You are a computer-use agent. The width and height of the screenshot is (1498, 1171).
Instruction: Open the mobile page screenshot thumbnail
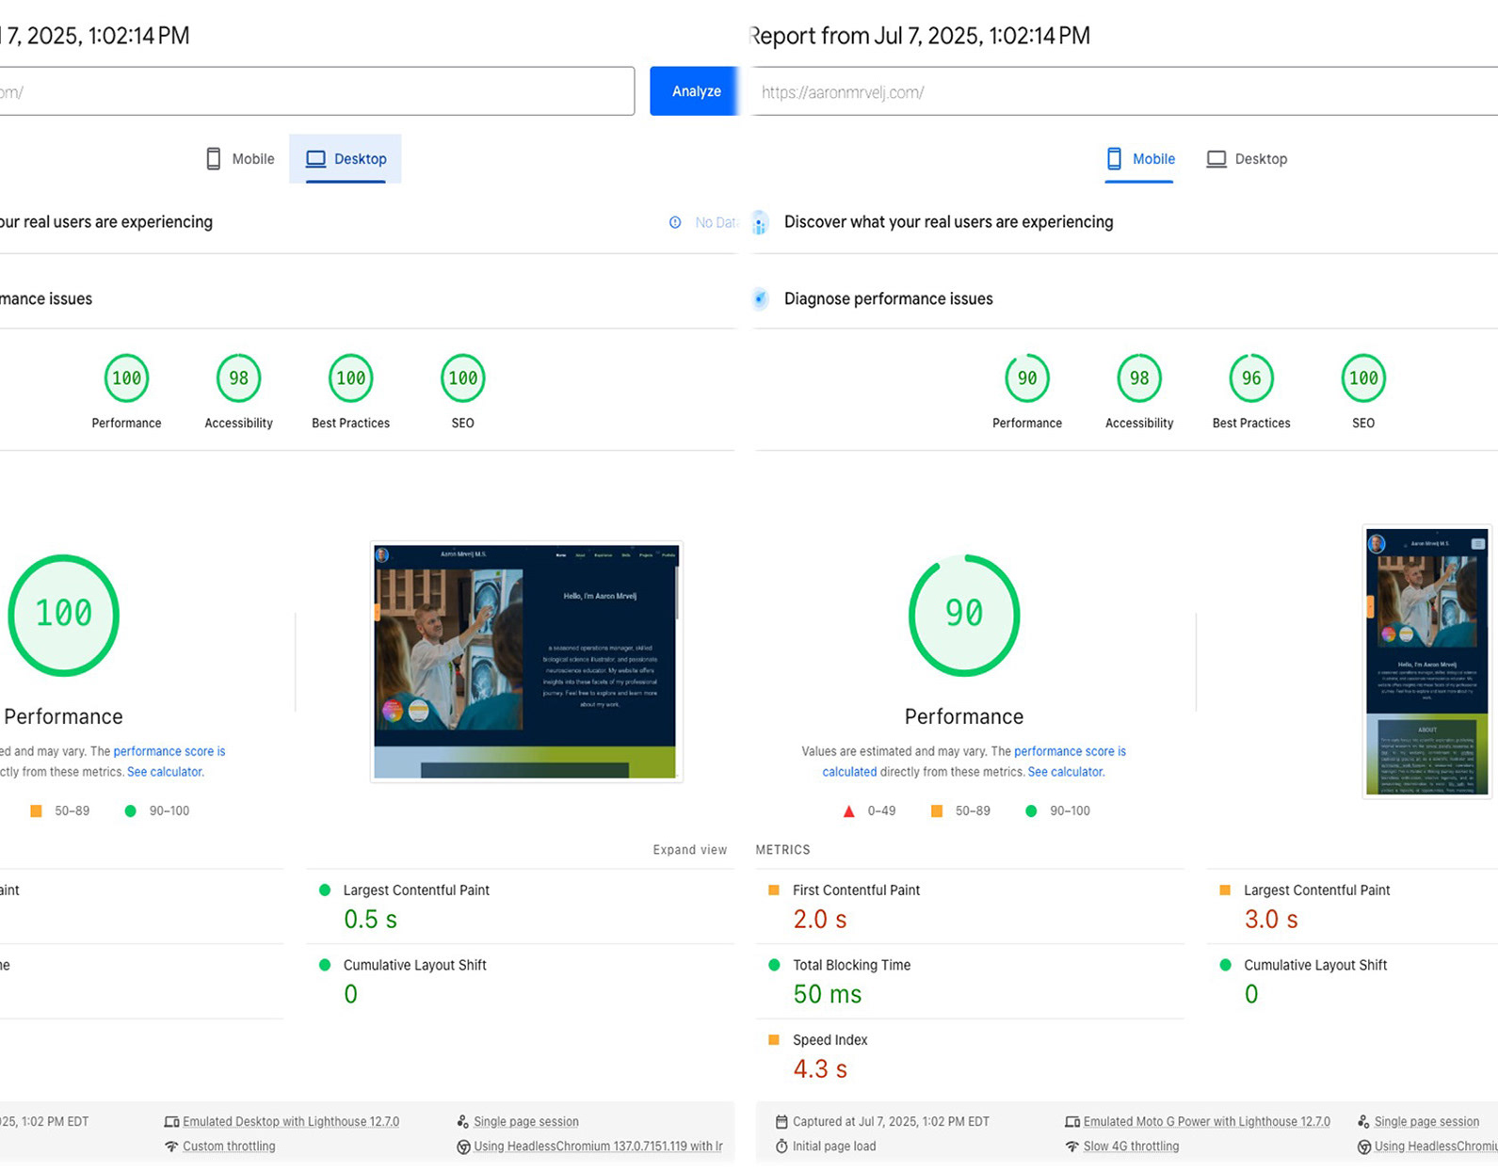1426,661
